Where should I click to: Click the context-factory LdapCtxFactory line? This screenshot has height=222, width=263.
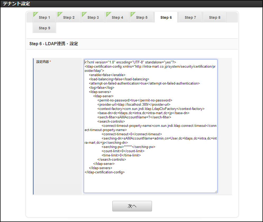(x=151, y=109)
